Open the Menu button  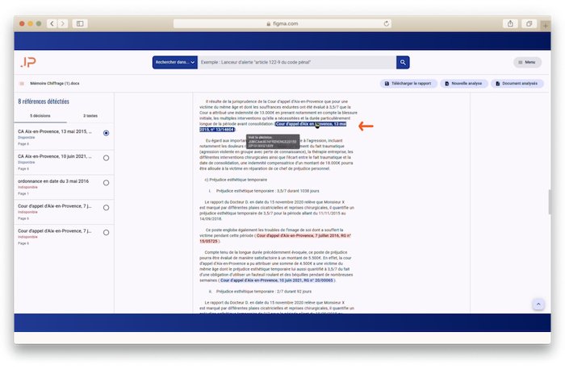coord(527,62)
